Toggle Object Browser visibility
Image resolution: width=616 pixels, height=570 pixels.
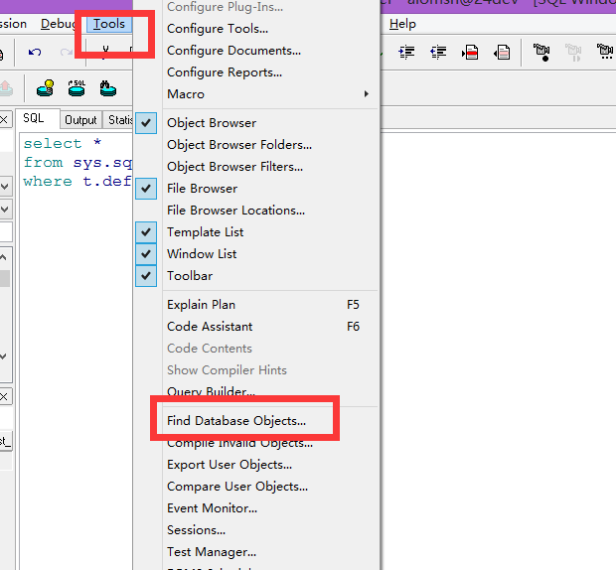[212, 123]
